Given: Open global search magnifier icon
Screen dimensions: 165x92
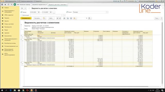Looking at the screenshot, I should pyautogui.click(x=12, y=5).
